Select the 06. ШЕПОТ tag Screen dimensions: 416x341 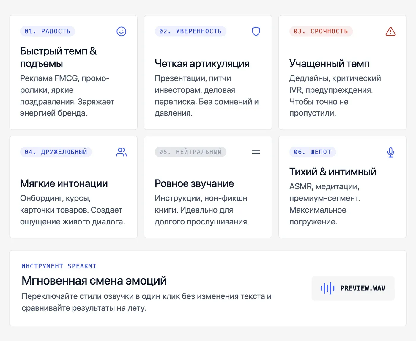(313, 152)
